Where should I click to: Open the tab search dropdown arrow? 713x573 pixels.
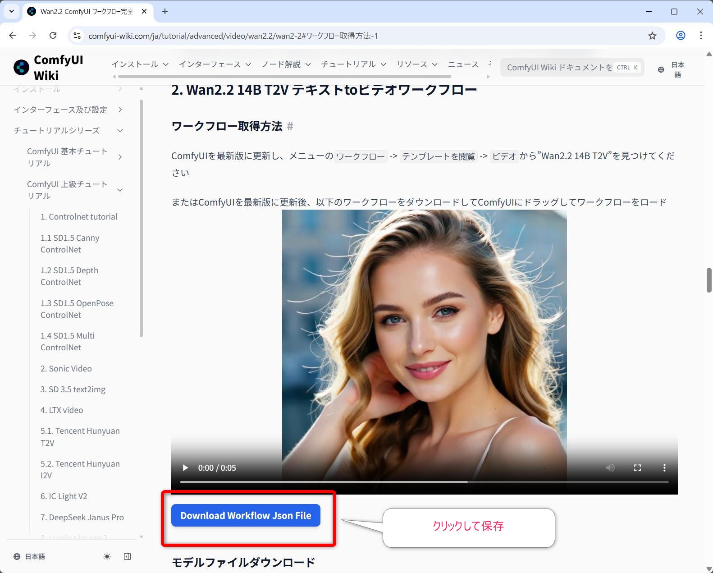(12, 11)
